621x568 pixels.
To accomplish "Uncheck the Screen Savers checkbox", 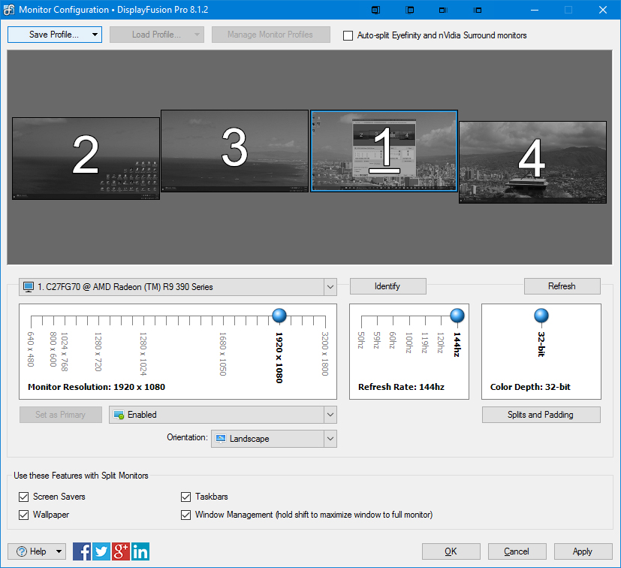I will coord(24,497).
